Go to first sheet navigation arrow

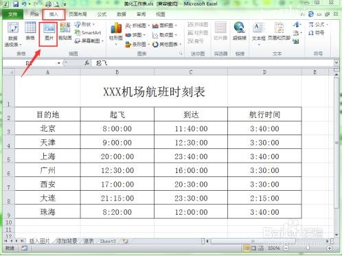pyautogui.click(x=5, y=241)
